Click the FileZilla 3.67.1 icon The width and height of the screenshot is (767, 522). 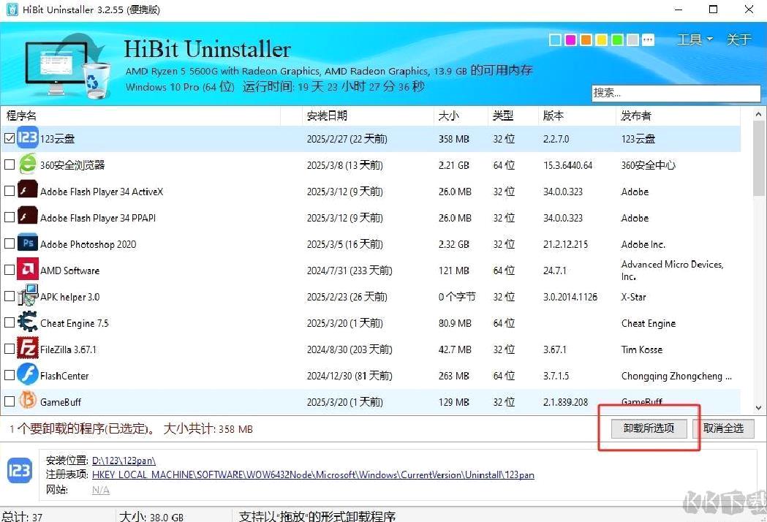(27, 349)
